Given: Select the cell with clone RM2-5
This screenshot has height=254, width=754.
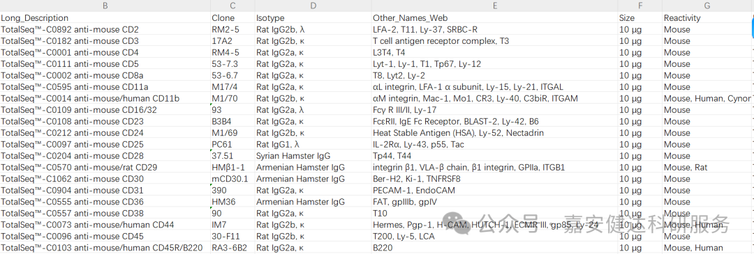Looking at the screenshot, I should [x=232, y=29].
